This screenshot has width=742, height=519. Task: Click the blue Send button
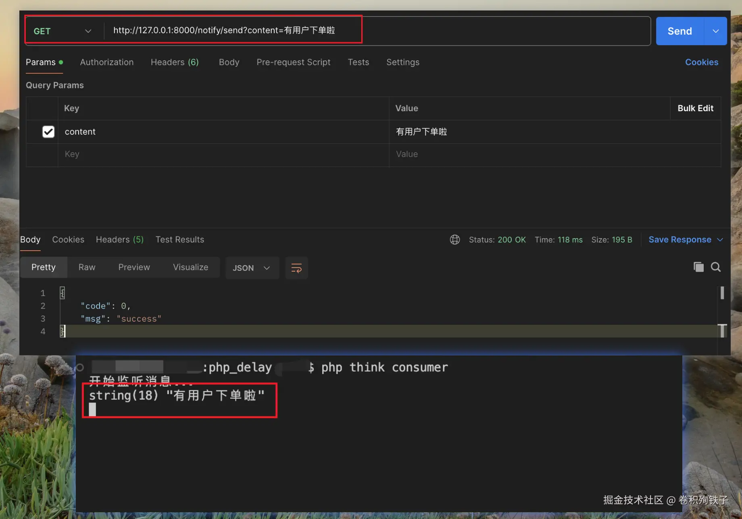tap(680, 31)
